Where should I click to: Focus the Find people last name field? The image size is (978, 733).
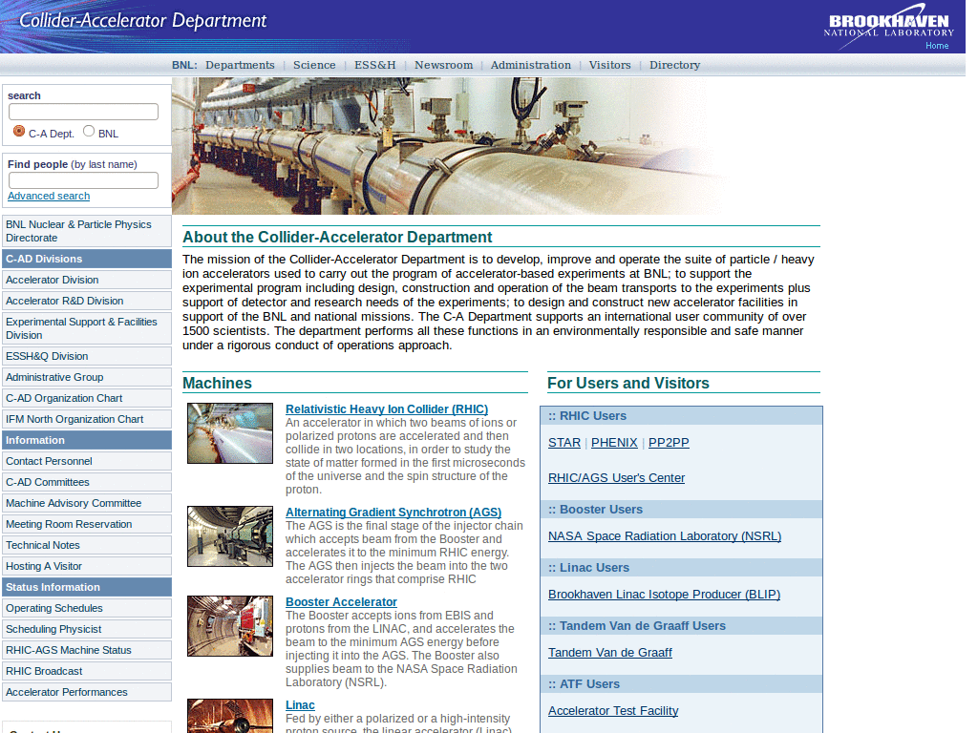coord(84,180)
